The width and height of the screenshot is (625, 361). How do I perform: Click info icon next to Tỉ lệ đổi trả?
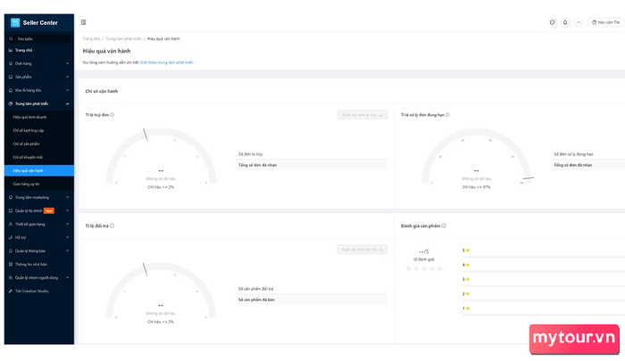tap(112, 226)
